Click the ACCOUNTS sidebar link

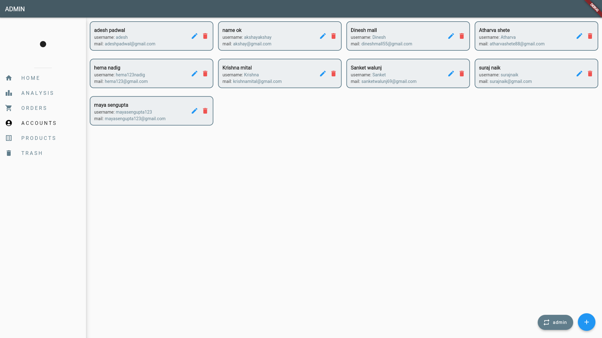point(39,123)
